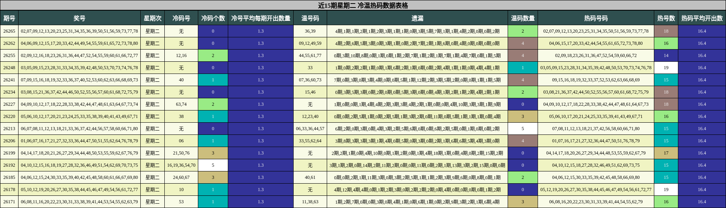Image resolution: width=726 pixels, height=208 pixels.
Task: Select the 冷码号 column header
Action: (x=181, y=18)
